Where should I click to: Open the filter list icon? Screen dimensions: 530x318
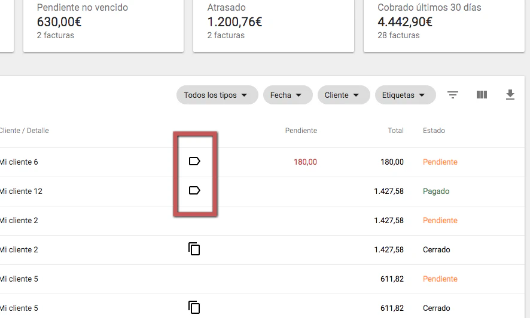coord(453,95)
